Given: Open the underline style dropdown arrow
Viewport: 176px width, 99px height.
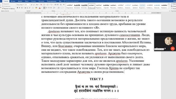Looking at the screenshot, I should click(x=23, y=8).
